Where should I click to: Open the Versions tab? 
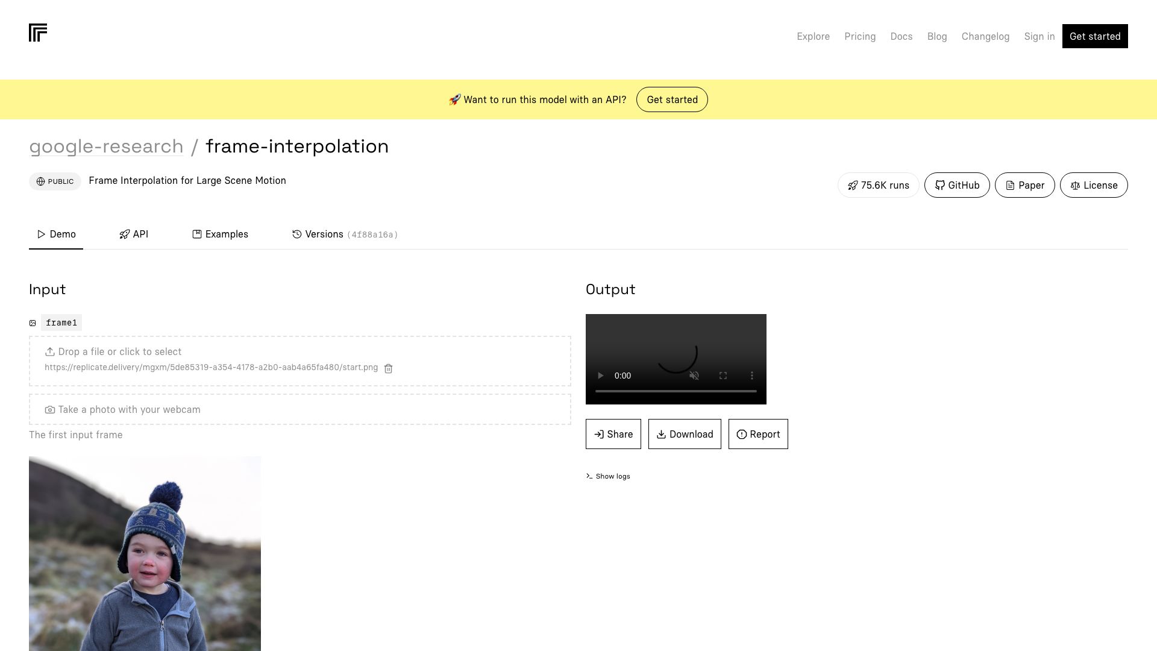345,234
